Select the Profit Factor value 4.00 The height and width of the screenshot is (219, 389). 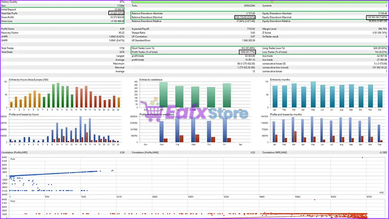122,29
